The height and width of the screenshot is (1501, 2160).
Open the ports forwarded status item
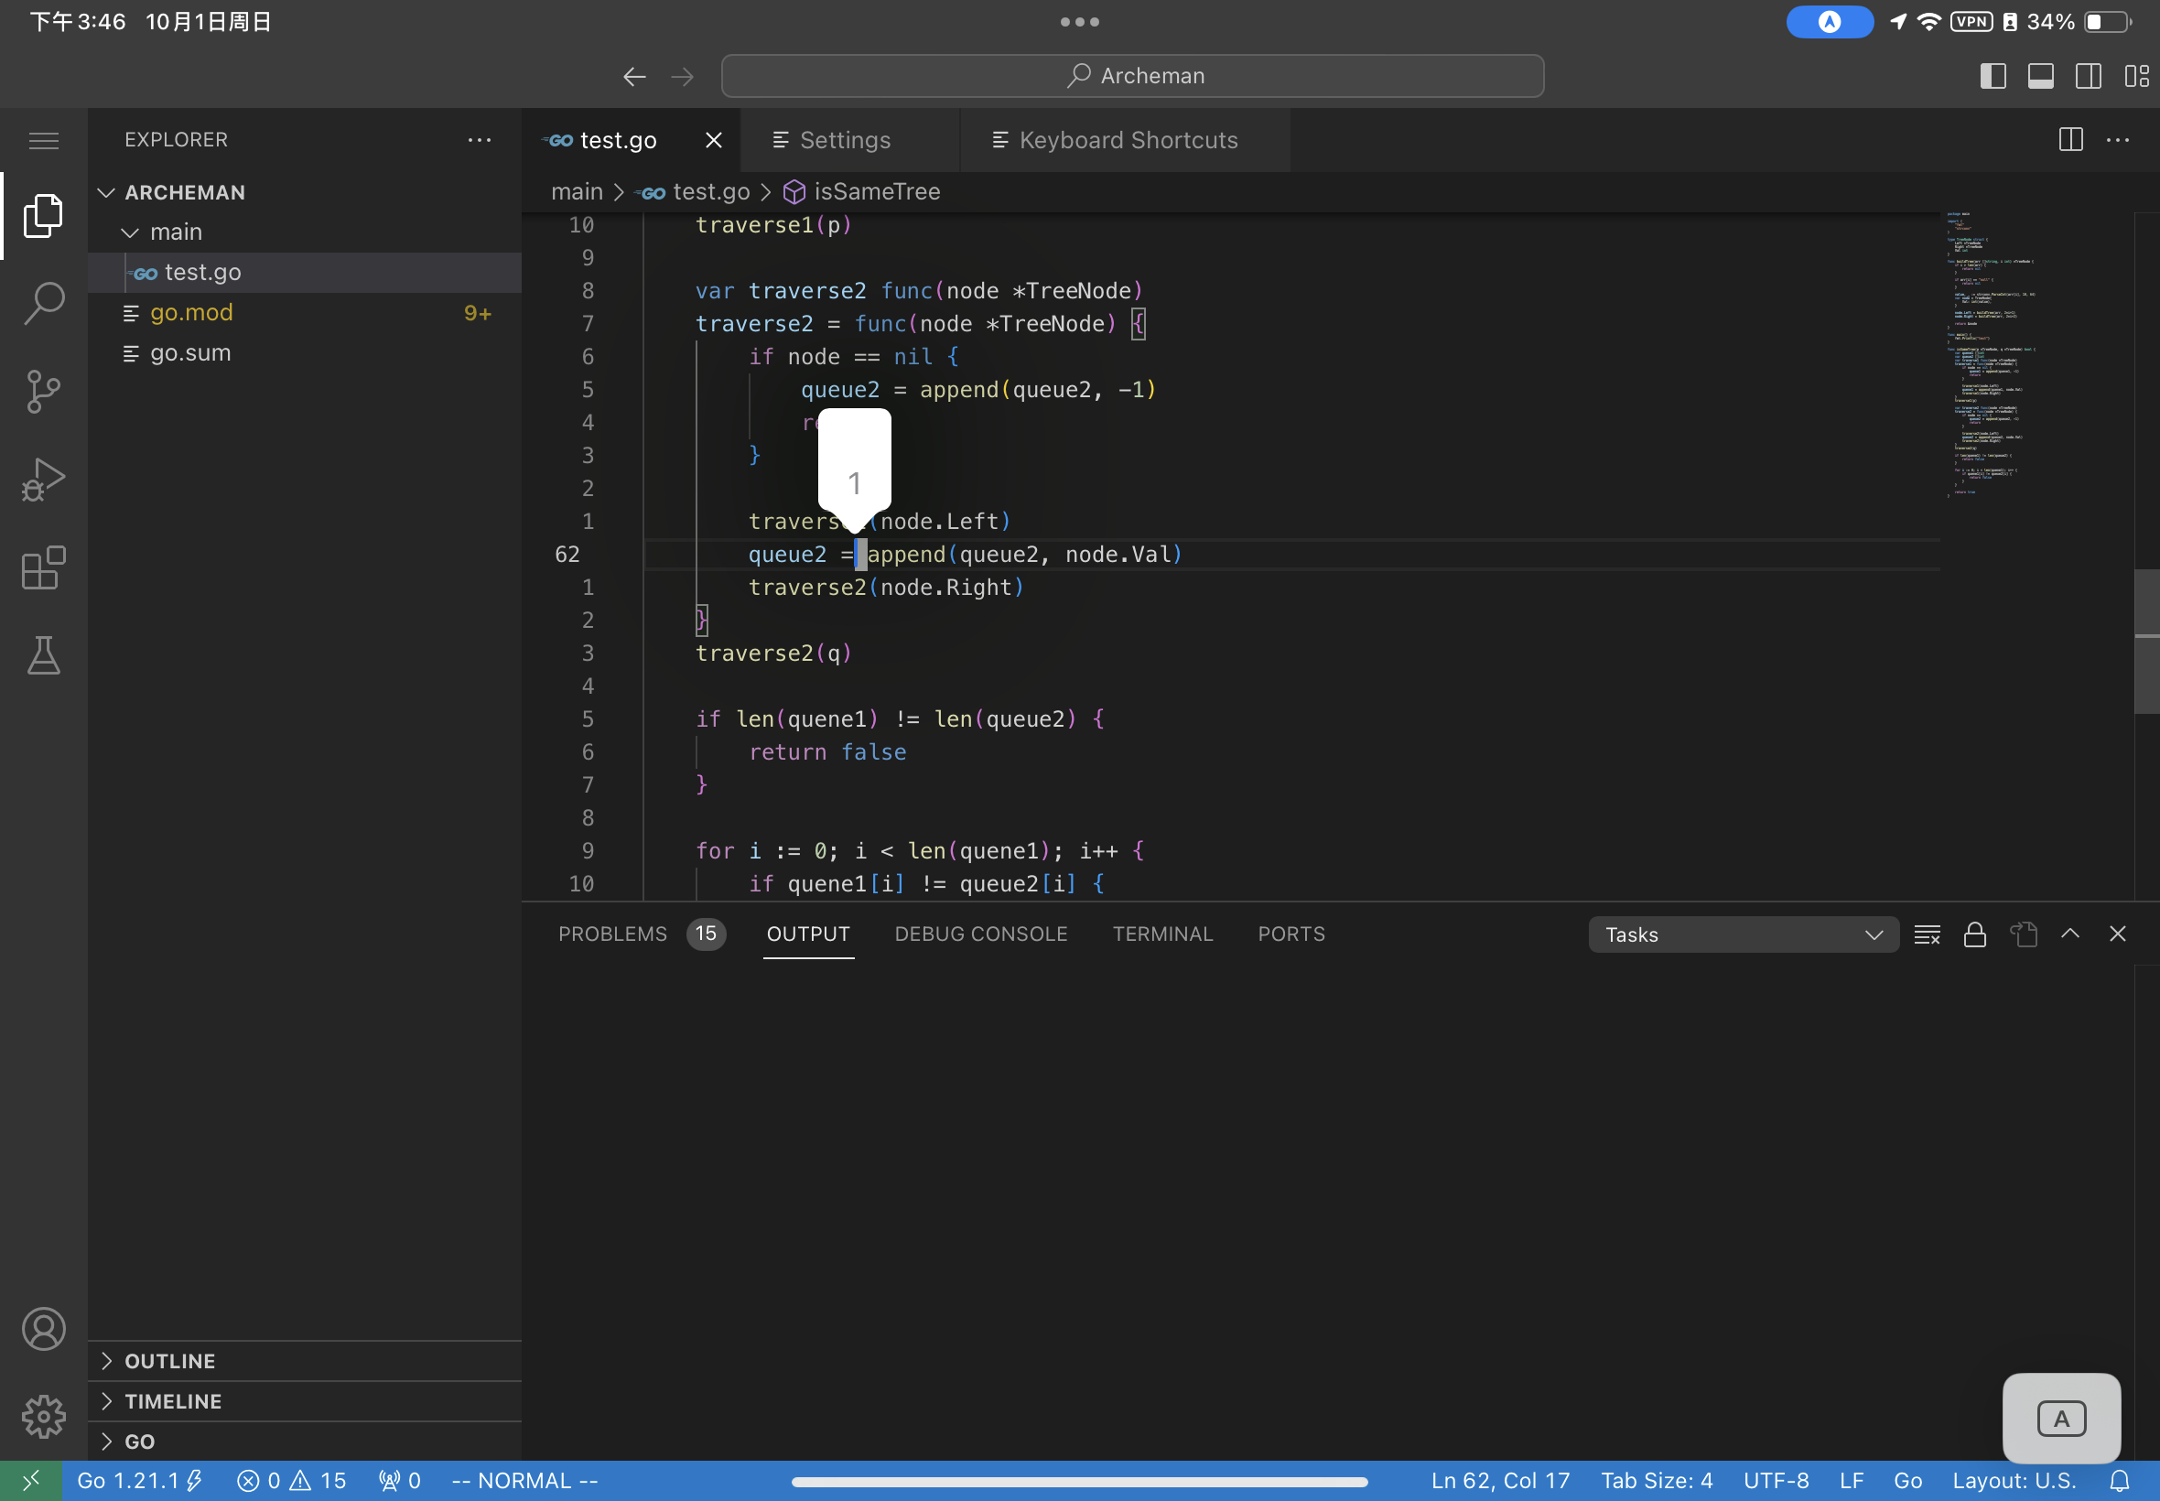(x=400, y=1481)
